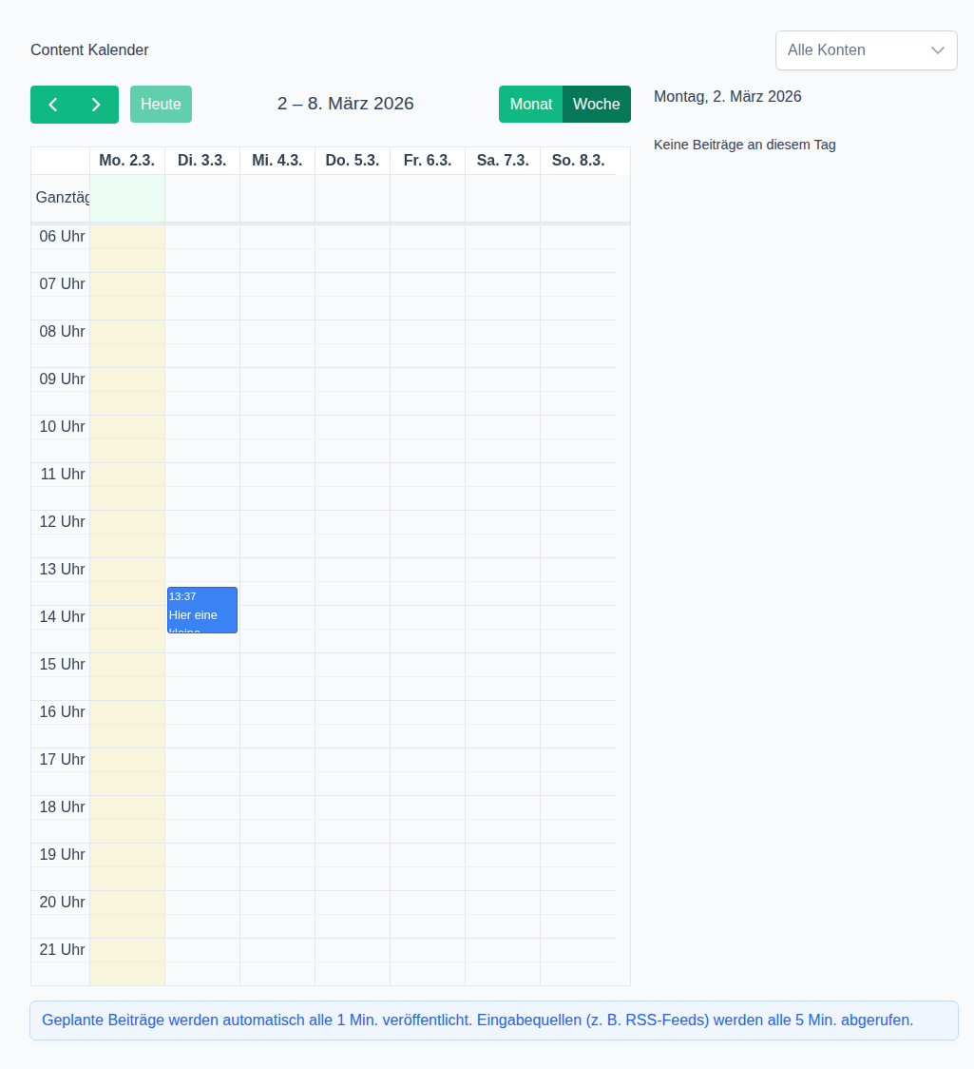Open the So. 8.3. day column

coord(577,161)
